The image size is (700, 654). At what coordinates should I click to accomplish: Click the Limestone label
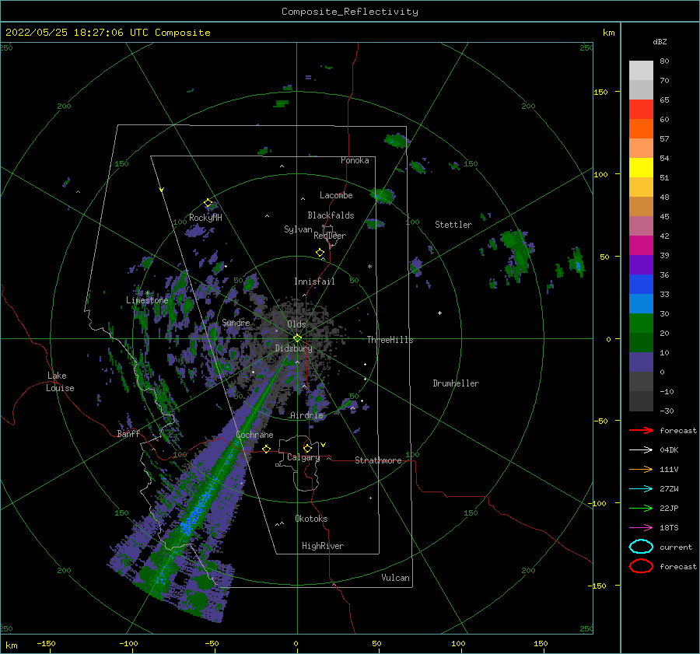coord(147,300)
